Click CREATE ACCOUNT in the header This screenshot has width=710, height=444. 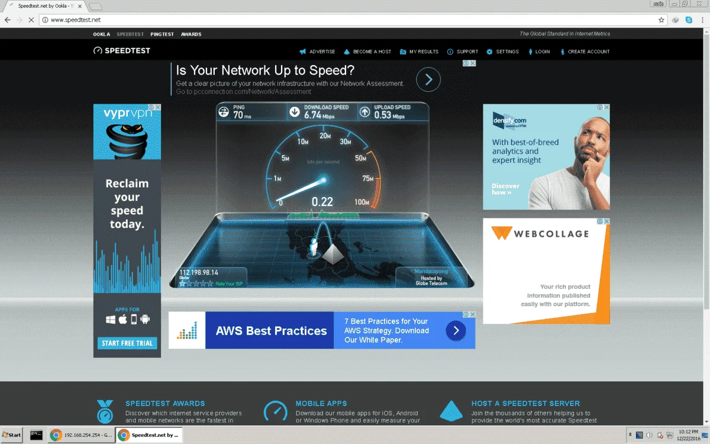coord(584,52)
